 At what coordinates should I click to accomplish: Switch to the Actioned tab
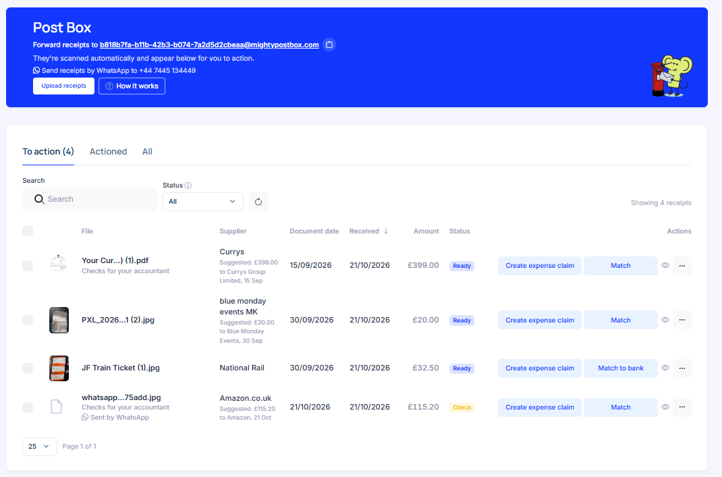click(108, 152)
